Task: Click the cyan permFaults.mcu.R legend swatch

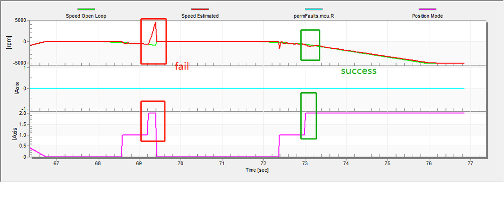Action: tap(314, 9)
